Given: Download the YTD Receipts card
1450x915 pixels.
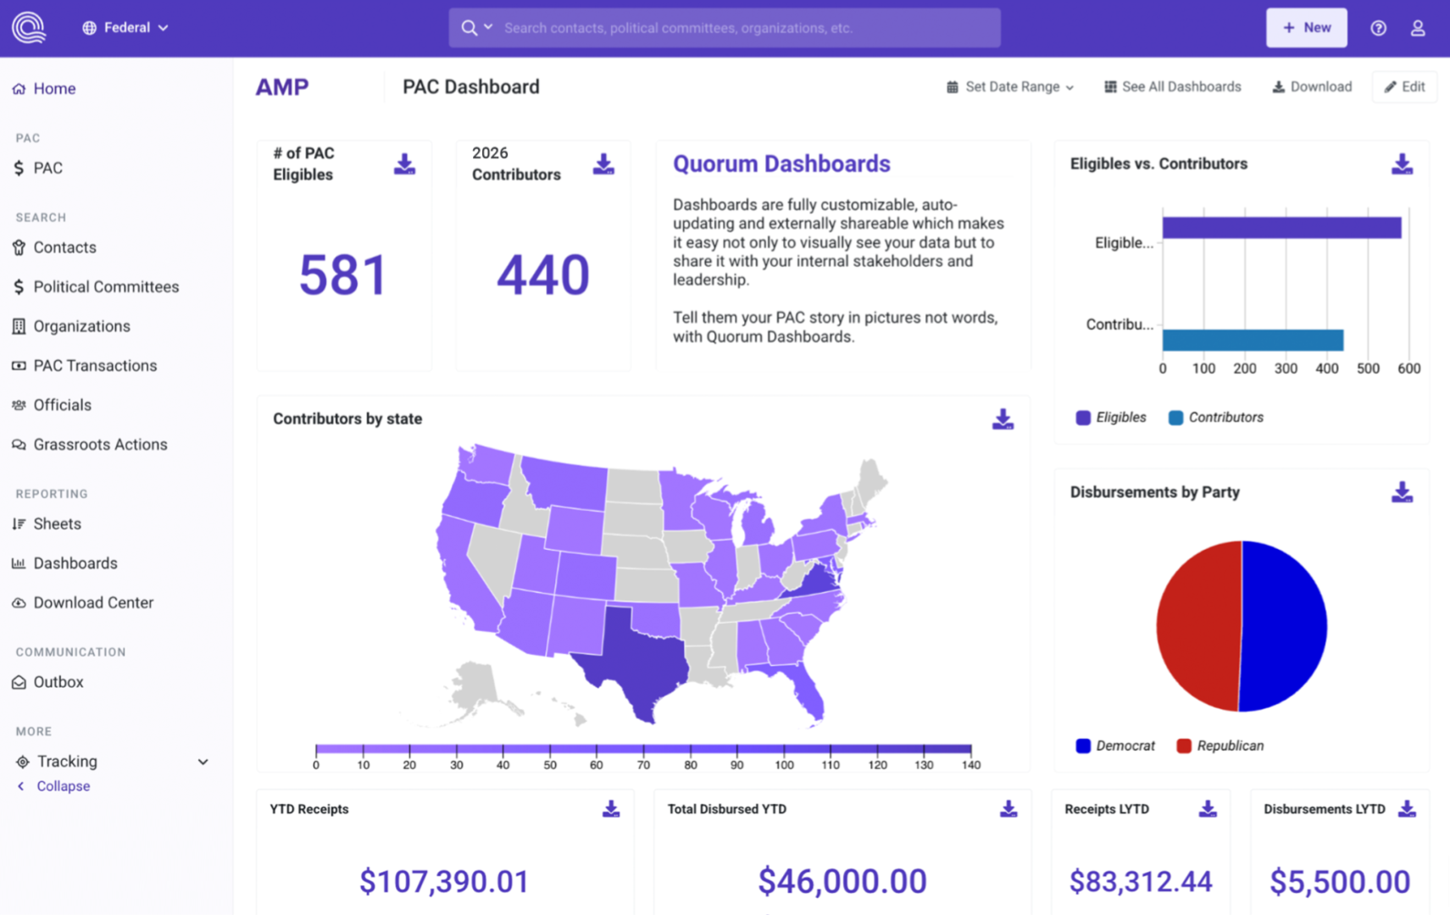Looking at the screenshot, I should pyautogui.click(x=610, y=809).
